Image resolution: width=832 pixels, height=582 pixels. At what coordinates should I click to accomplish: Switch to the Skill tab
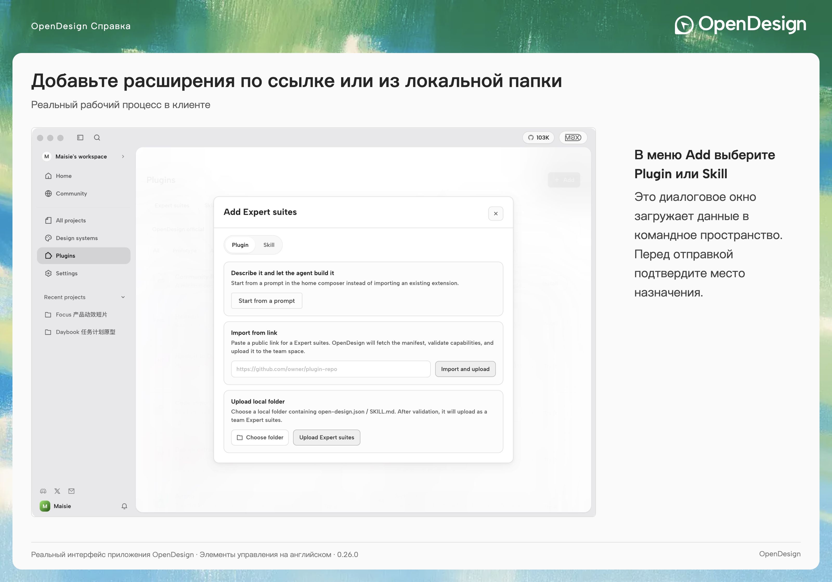[x=269, y=245]
